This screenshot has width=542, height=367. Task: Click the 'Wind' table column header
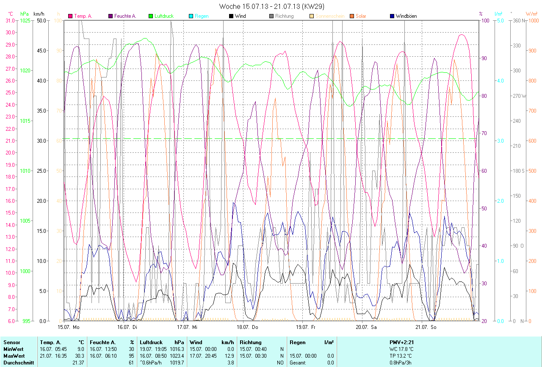[196, 342]
